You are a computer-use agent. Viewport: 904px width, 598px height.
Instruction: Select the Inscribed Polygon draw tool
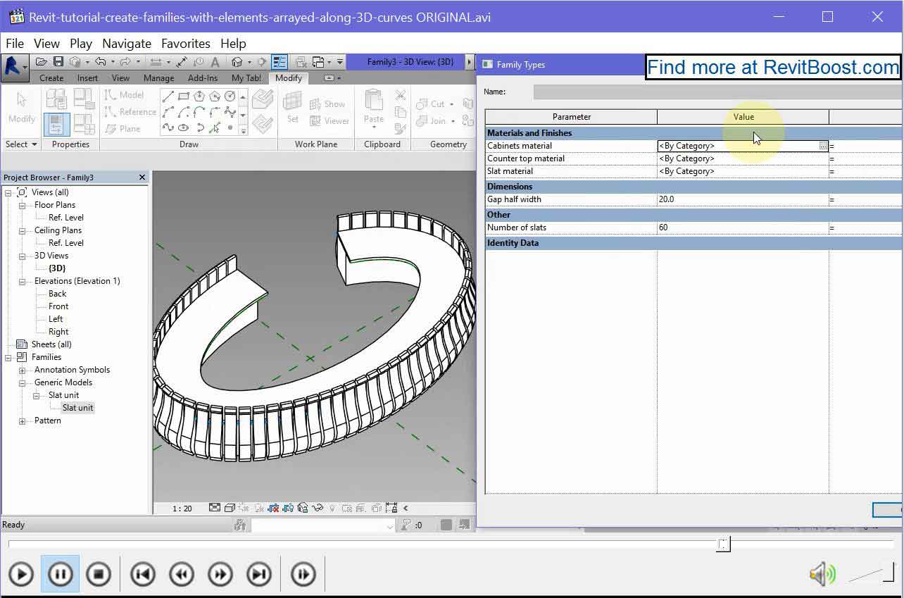coord(199,96)
